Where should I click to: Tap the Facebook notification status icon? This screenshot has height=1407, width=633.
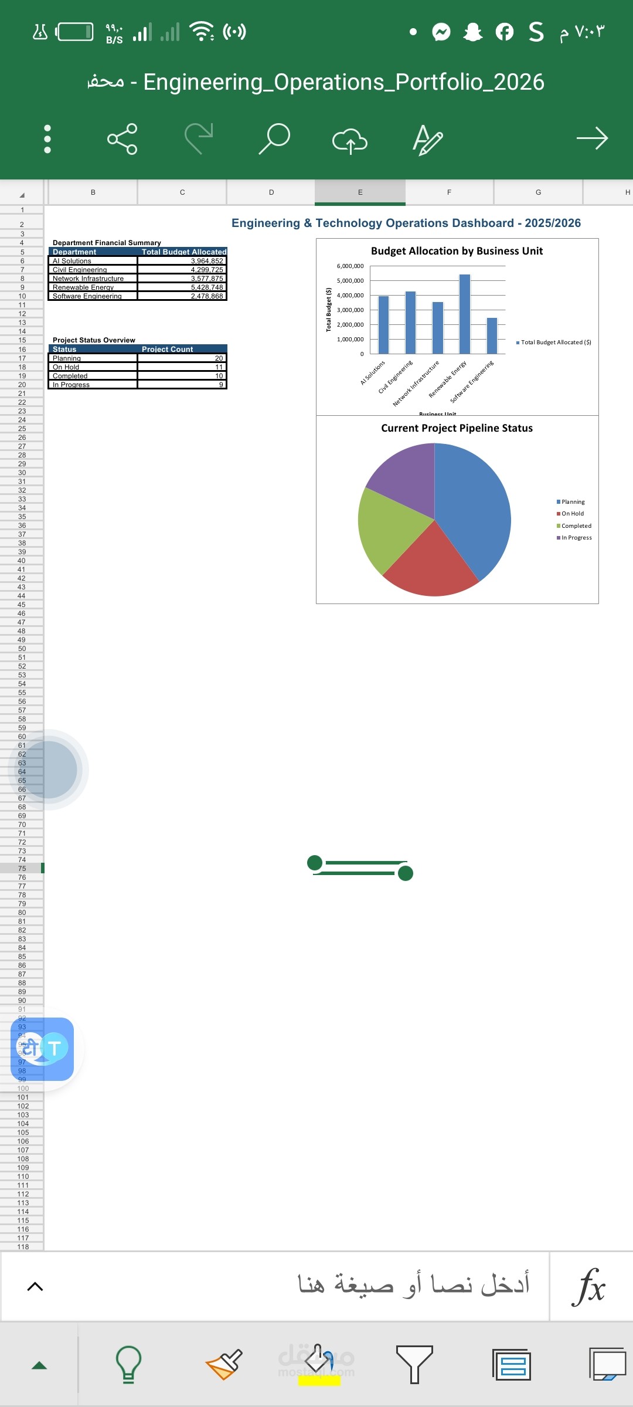[504, 32]
